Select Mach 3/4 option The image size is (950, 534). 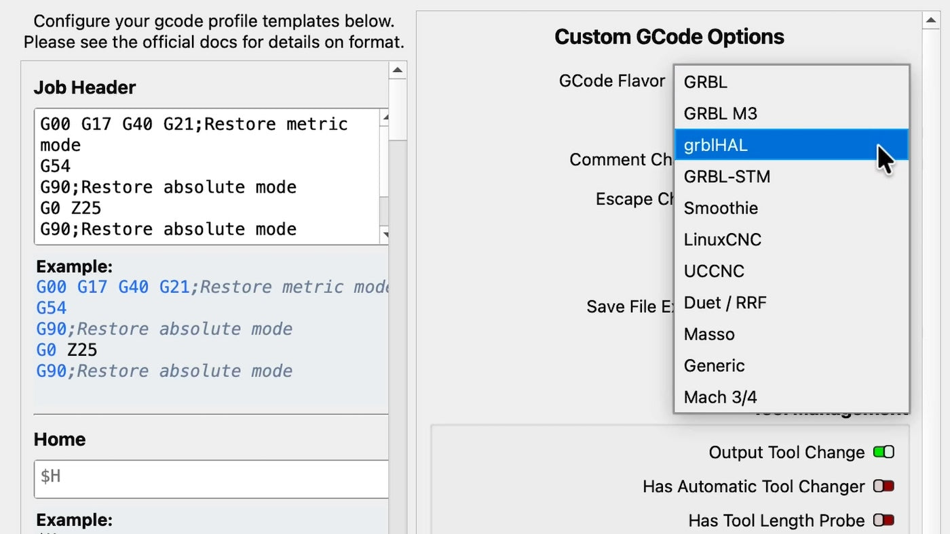[x=791, y=397]
